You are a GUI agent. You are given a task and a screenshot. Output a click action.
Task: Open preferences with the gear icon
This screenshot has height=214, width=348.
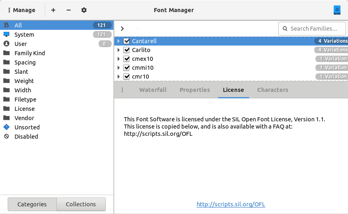pyautogui.click(x=84, y=10)
